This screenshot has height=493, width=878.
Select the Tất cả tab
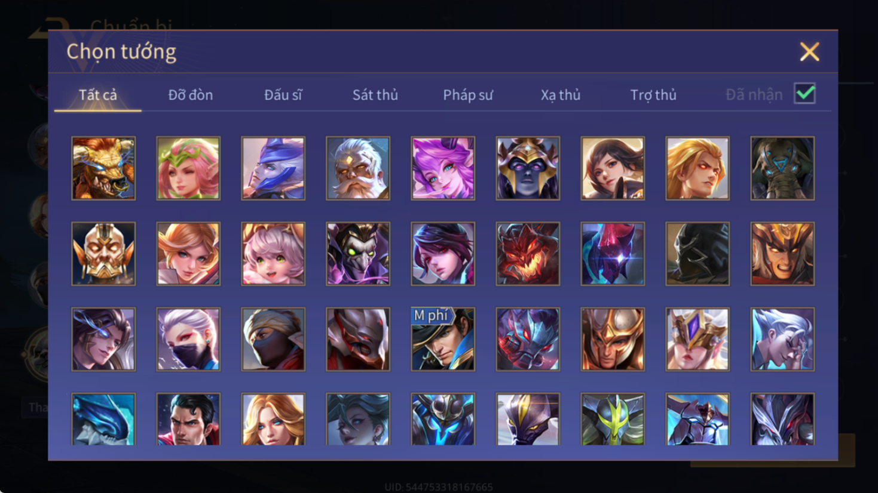(x=98, y=95)
